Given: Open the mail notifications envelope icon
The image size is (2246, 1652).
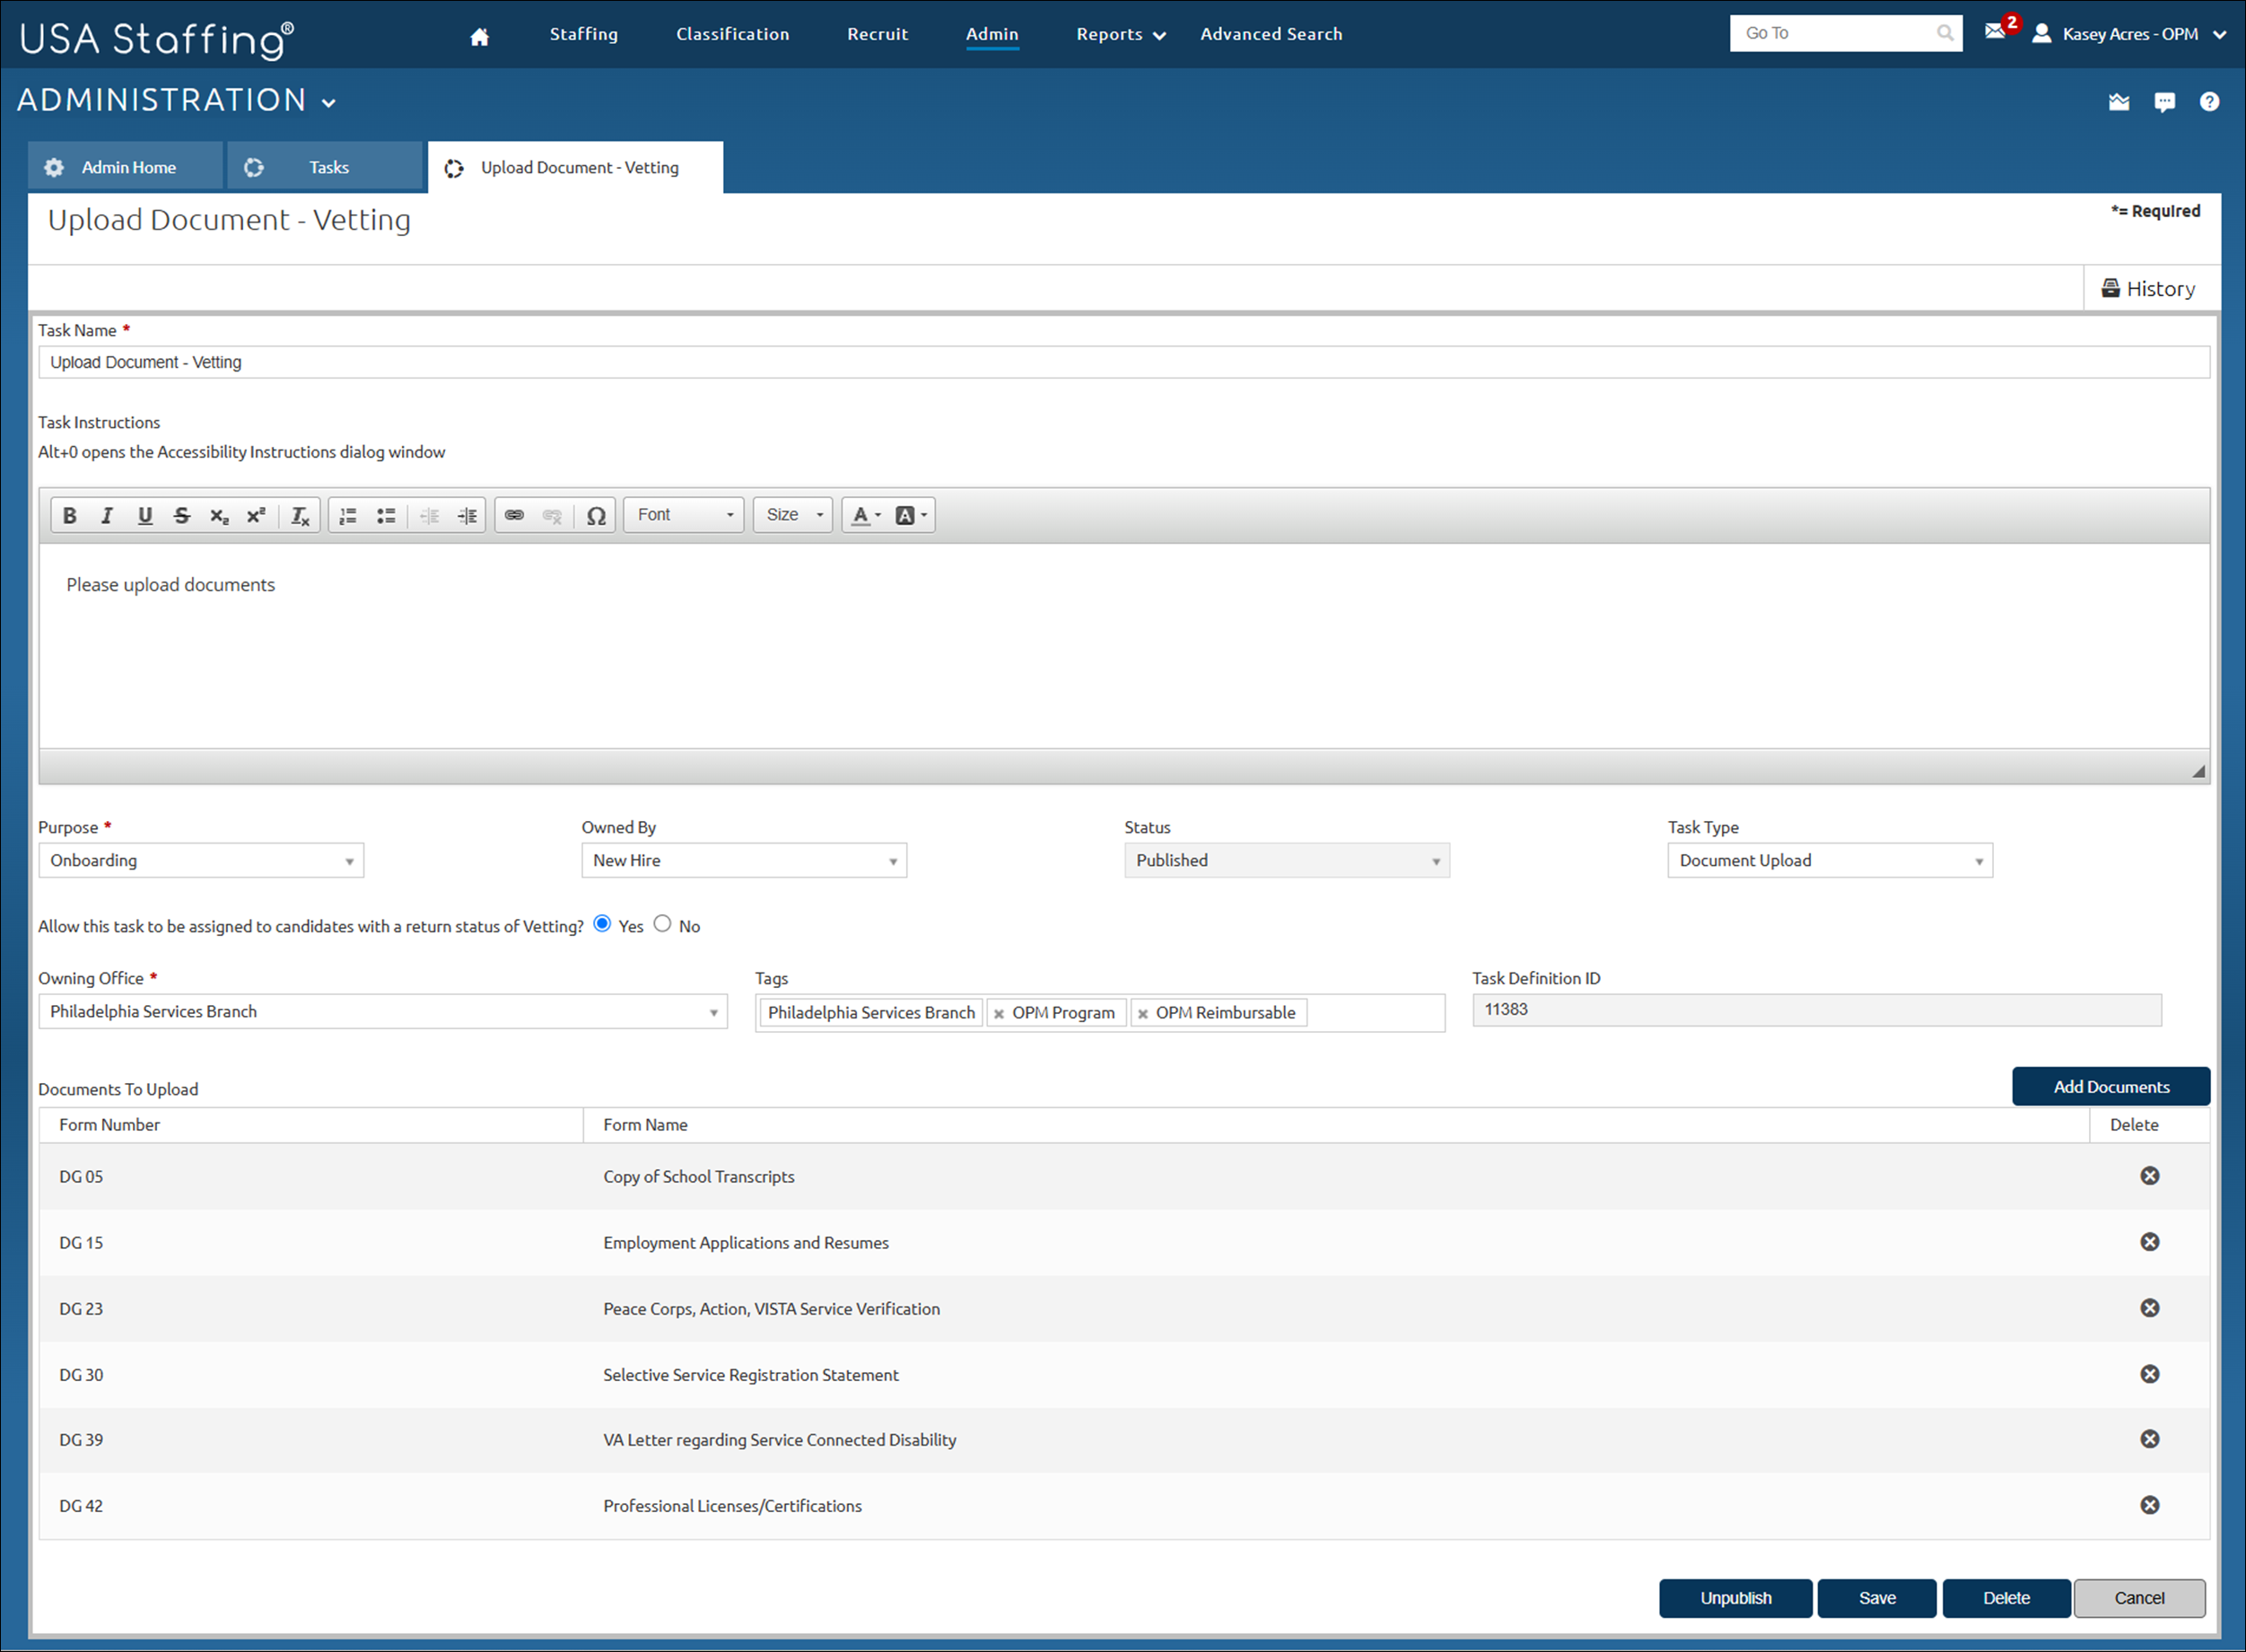Looking at the screenshot, I should tap(1995, 31).
